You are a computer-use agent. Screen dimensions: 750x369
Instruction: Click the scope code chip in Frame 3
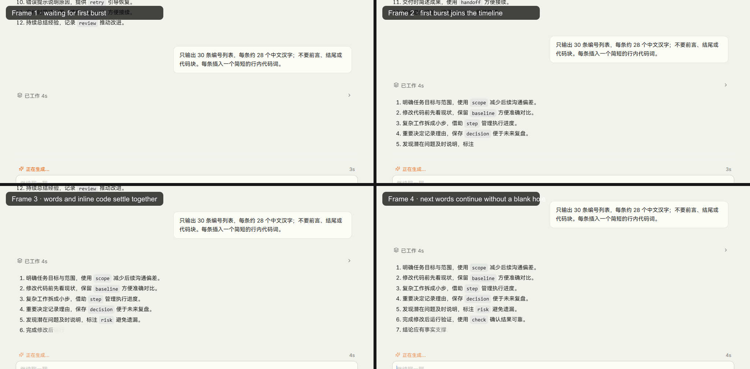point(103,279)
